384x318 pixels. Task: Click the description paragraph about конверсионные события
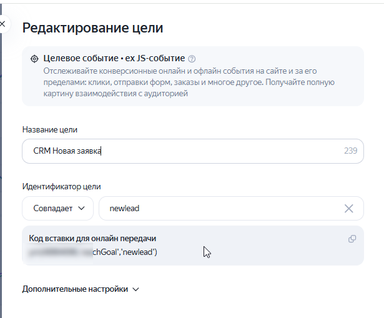click(x=189, y=82)
